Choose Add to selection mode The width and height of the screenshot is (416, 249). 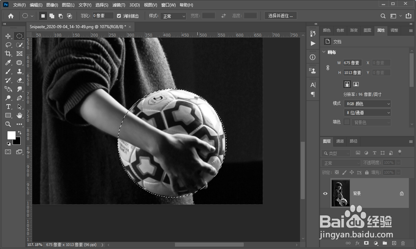52,16
